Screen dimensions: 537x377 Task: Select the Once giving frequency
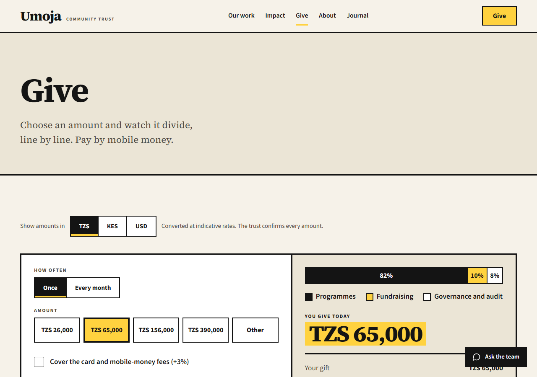(50, 288)
